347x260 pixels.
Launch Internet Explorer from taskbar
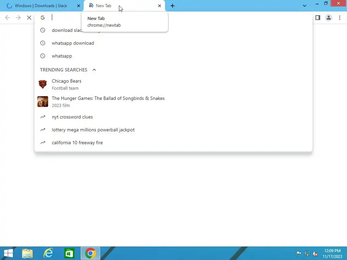point(48,253)
